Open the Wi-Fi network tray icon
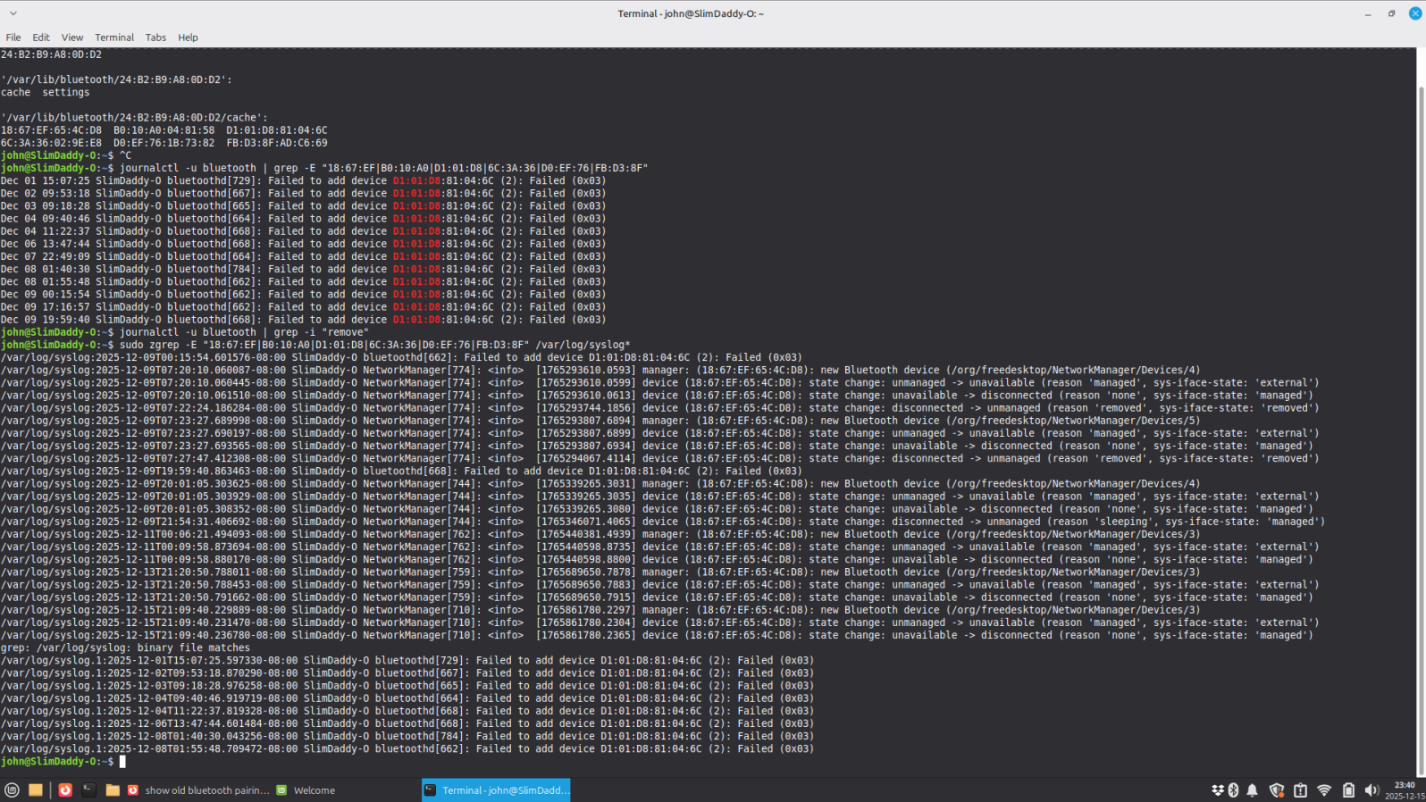Viewport: 1426px width, 802px height. [1324, 790]
